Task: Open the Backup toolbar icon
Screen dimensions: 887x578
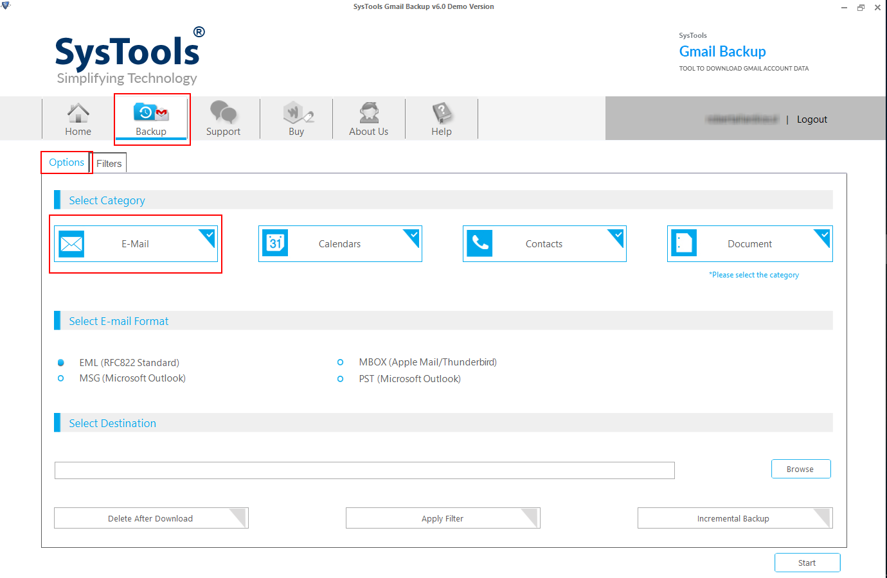Action: tap(151, 113)
